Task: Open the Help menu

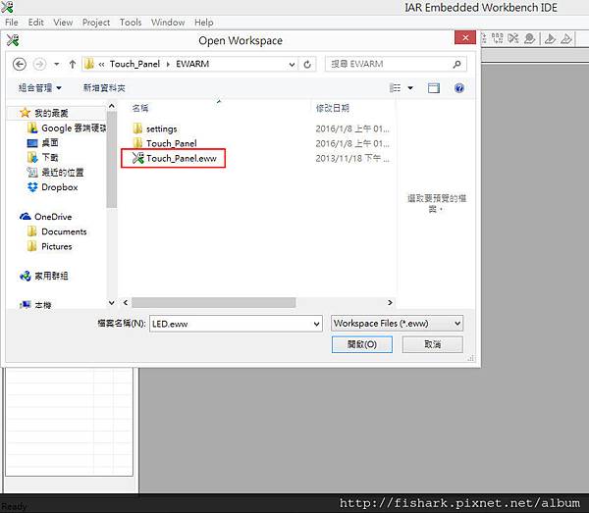Action: pos(203,23)
